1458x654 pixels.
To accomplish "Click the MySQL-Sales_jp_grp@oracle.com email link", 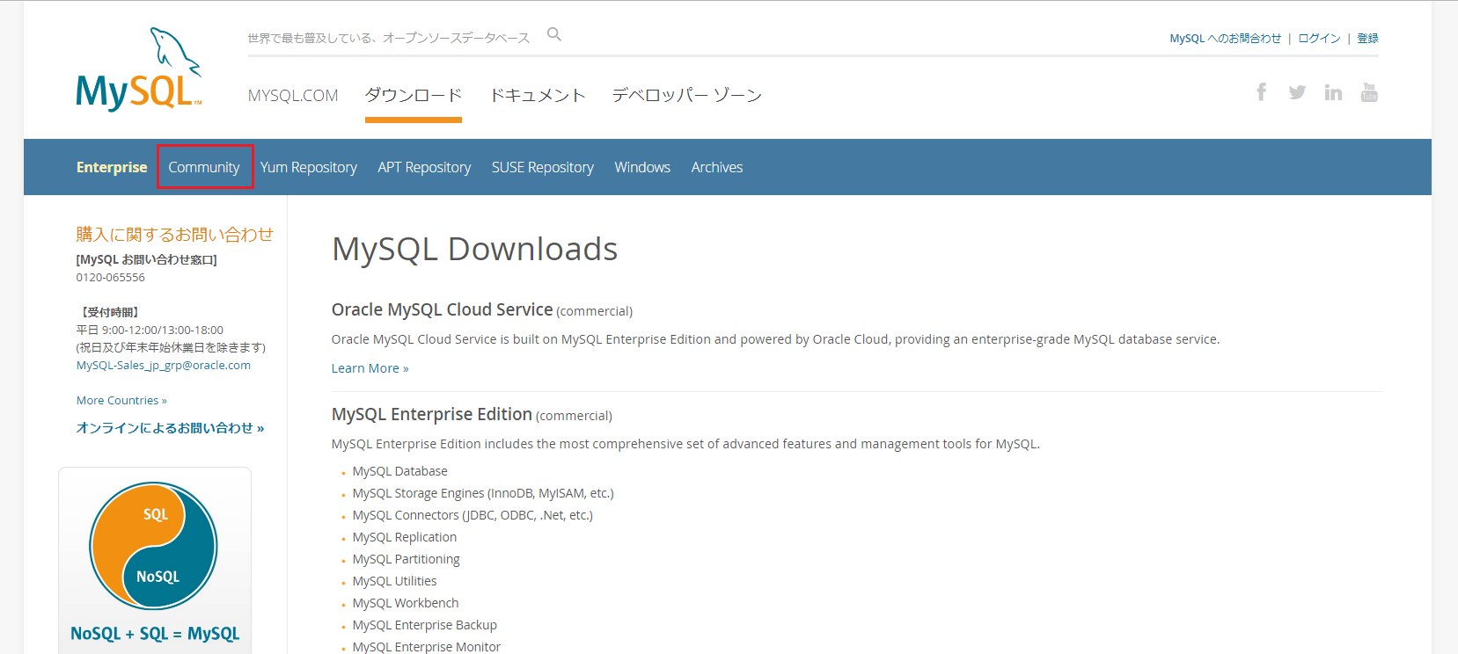I will pos(164,365).
